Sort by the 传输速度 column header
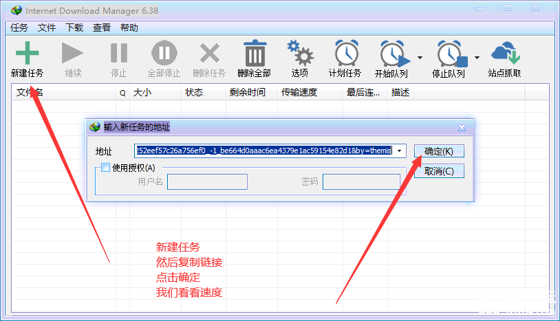This screenshot has height=321, width=560. coord(310,93)
